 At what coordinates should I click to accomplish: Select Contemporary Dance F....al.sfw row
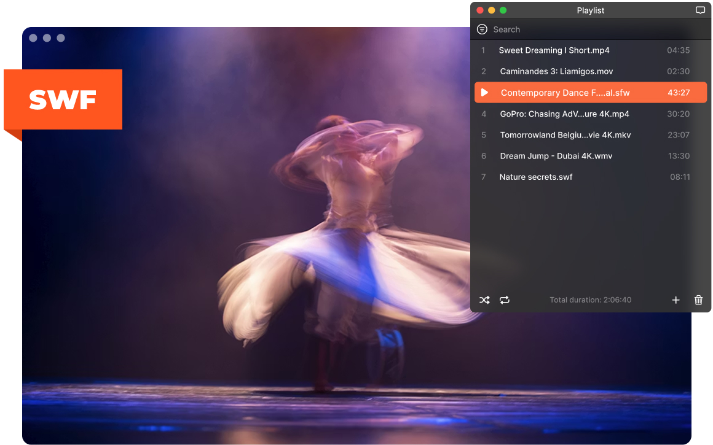590,93
